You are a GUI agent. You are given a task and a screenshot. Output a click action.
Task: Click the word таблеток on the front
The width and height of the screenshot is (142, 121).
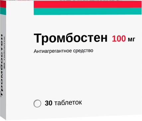point(68,103)
